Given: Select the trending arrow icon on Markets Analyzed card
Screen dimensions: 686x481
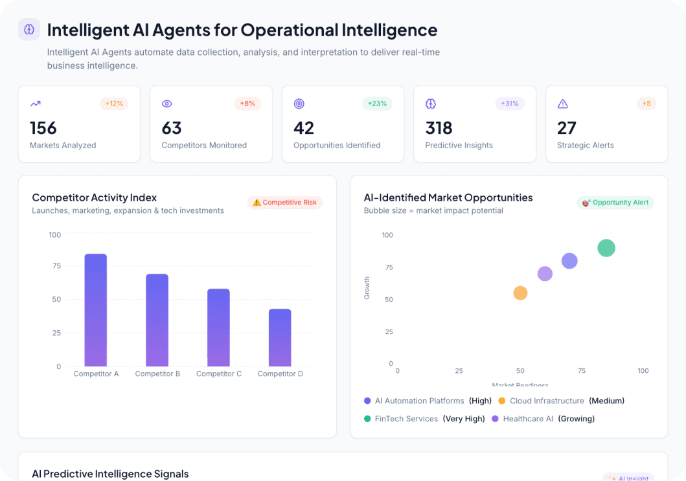Looking at the screenshot, I should click(35, 104).
